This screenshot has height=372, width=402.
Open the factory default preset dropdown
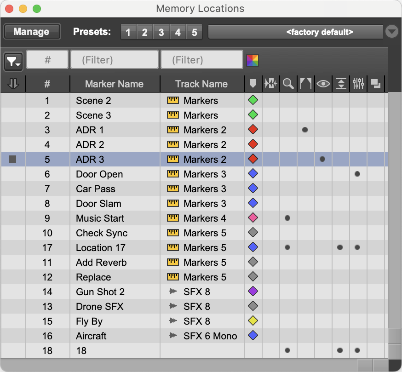click(296, 32)
